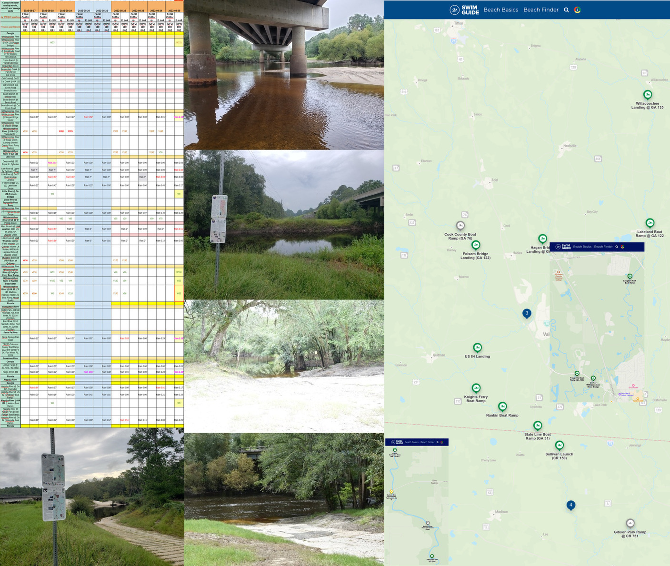Image resolution: width=670 pixels, height=566 pixels.
Task: Open Beach Finder in the large map header
Action: [x=541, y=10]
